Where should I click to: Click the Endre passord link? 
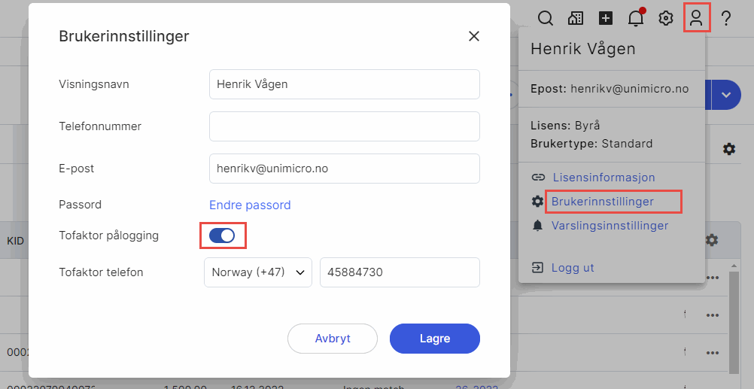(250, 205)
